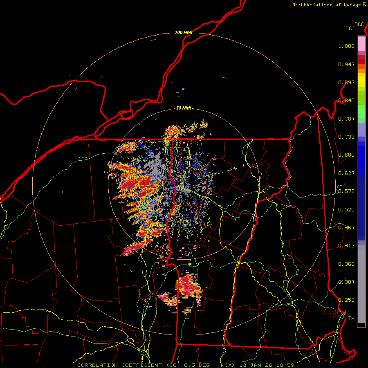This screenshot has width=368, height=368.
Task: Select the 0.413 color scale value
Action: click(x=346, y=246)
